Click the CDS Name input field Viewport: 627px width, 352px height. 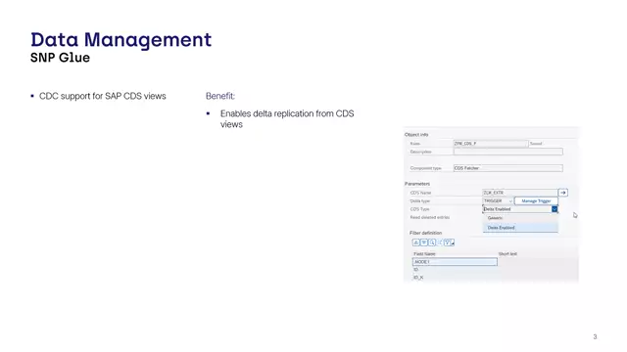coord(520,193)
